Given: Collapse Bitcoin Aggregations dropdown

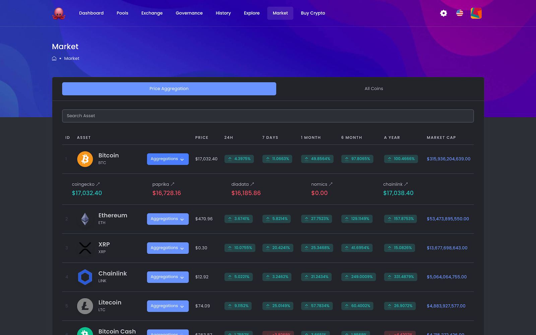Looking at the screenshot, I should (168, 159).
